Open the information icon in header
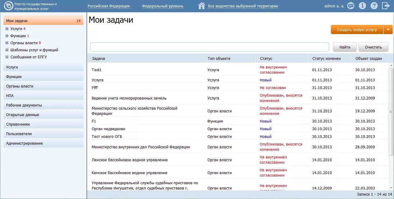This screenshot has height=199, width=394. 362,6
